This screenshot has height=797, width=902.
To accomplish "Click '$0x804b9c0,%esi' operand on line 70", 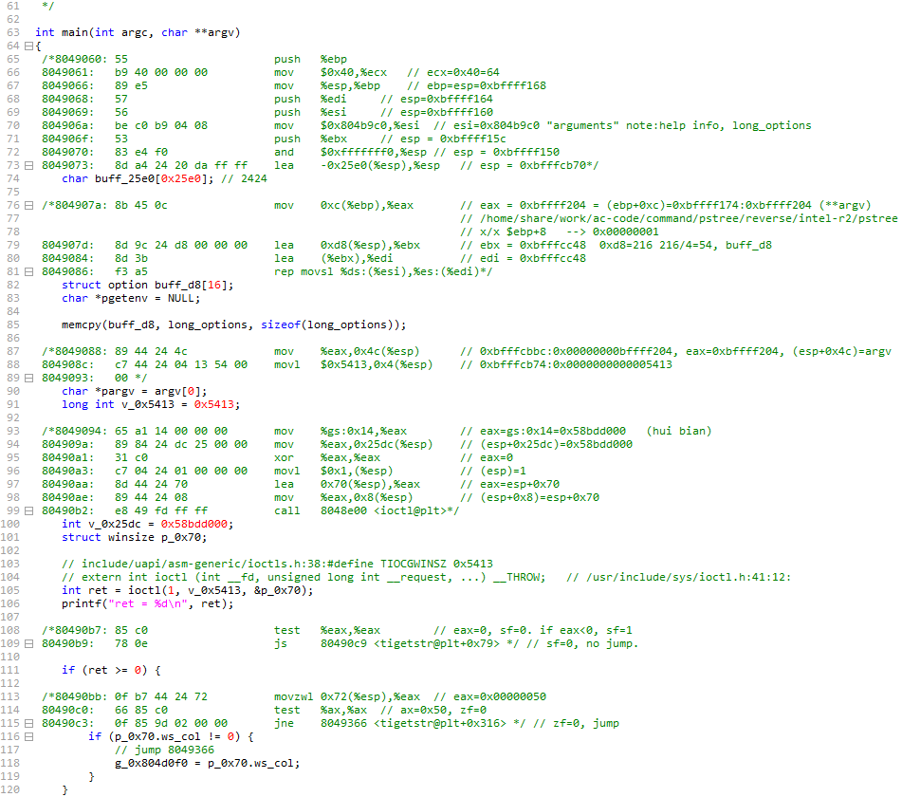I will (370, 125).
